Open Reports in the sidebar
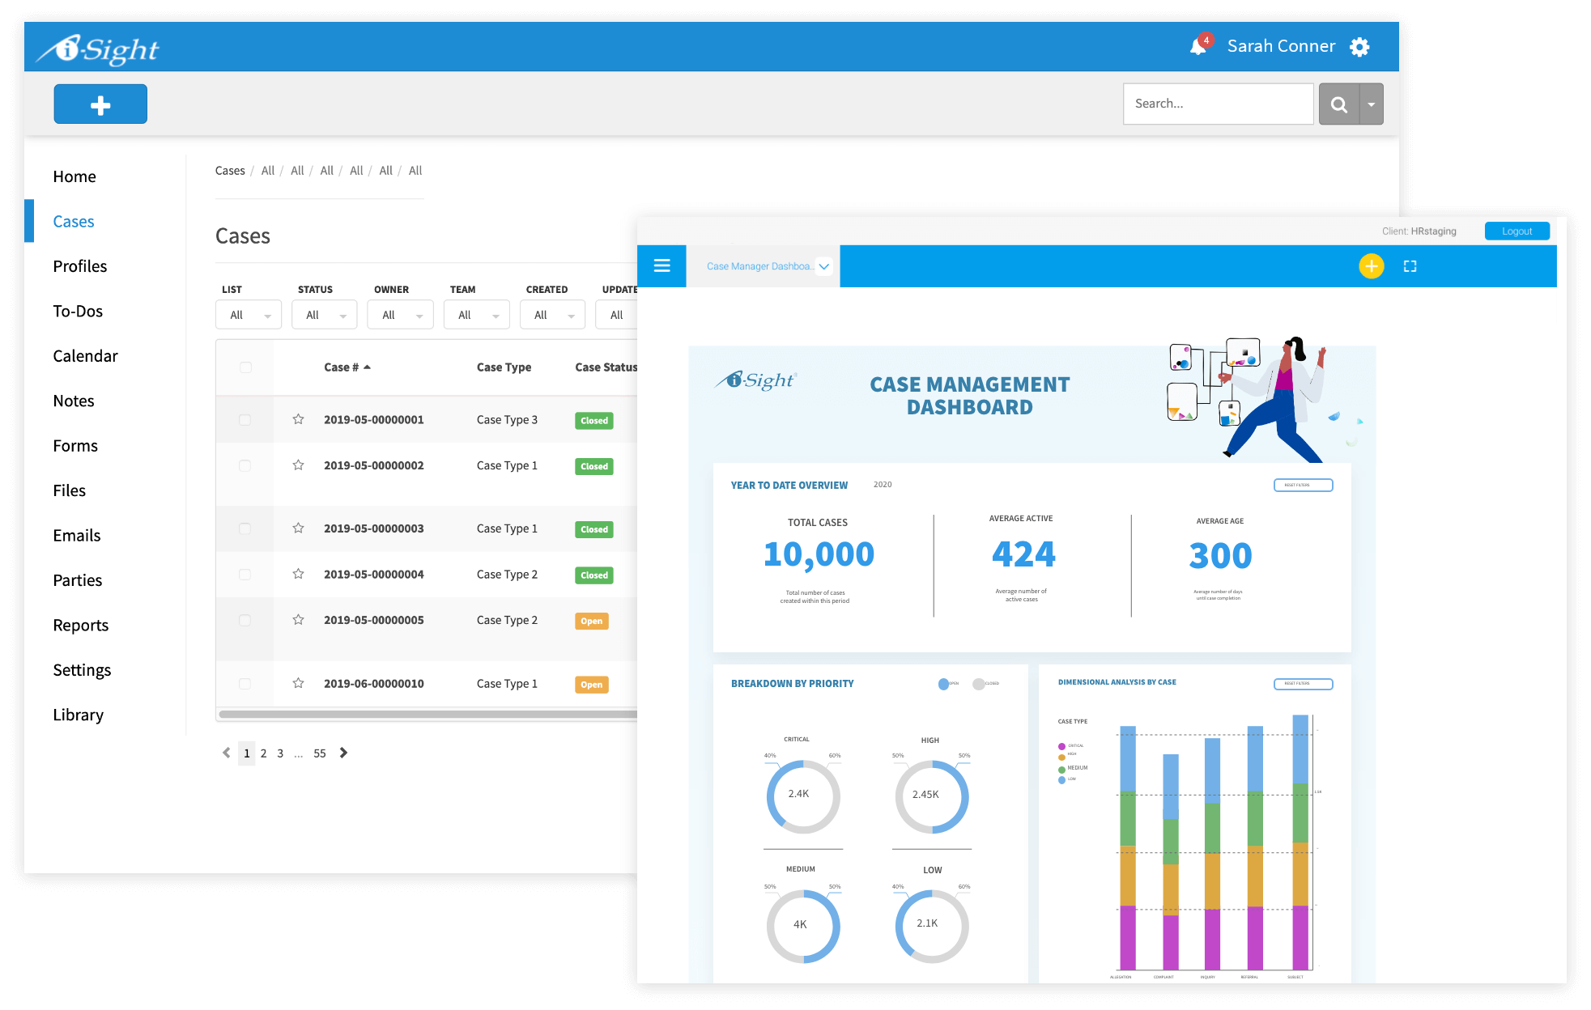The image size is (1591, 1010). [x=80, y=625]
